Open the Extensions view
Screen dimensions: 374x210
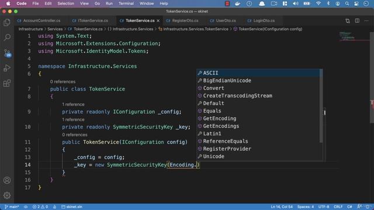(7, 83)
